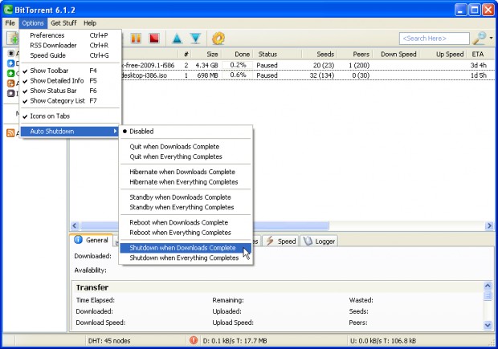This screenshot has height=349, width=498.
Task: Sort by the Size column header
Action: pyautogui.click(x=206, y=55)
